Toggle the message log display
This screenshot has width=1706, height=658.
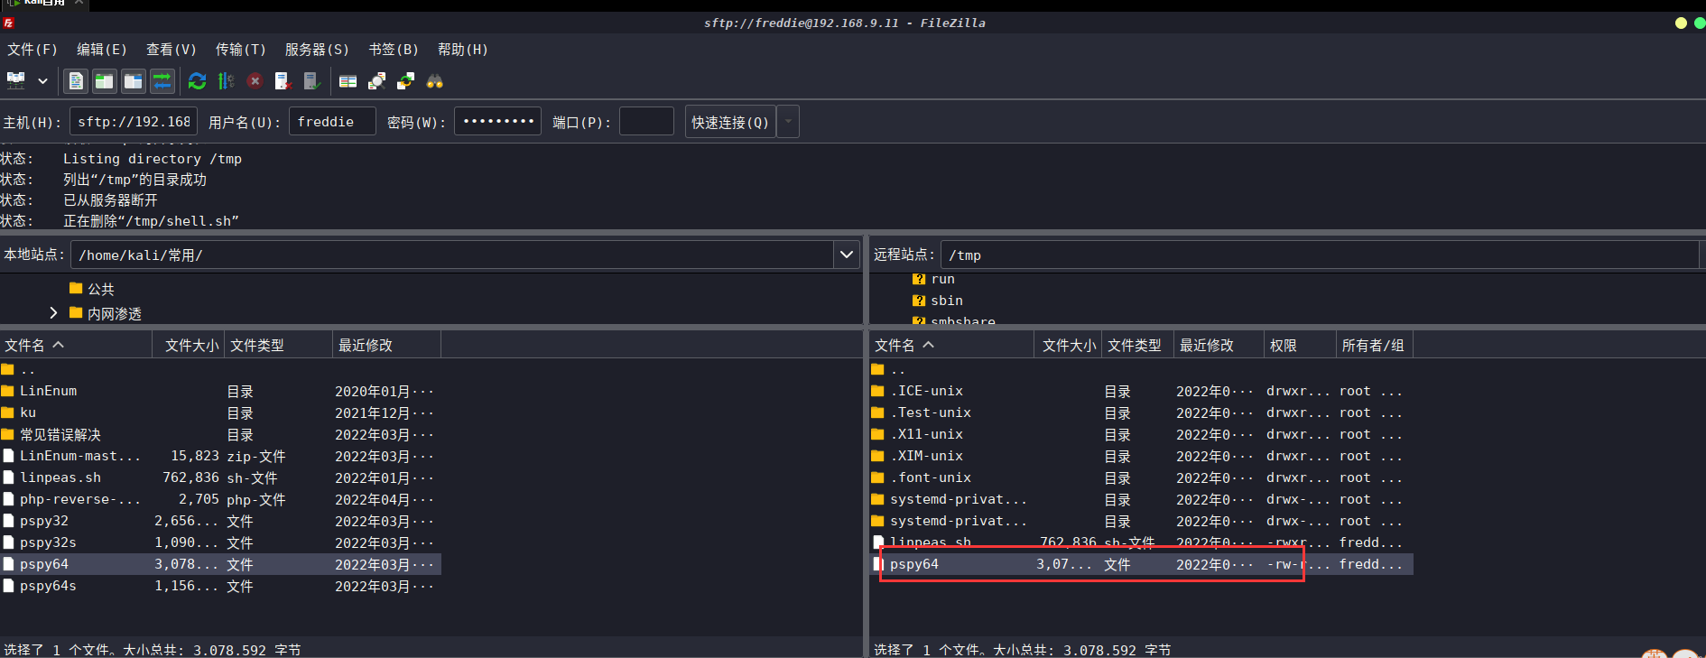coord(76,81)
